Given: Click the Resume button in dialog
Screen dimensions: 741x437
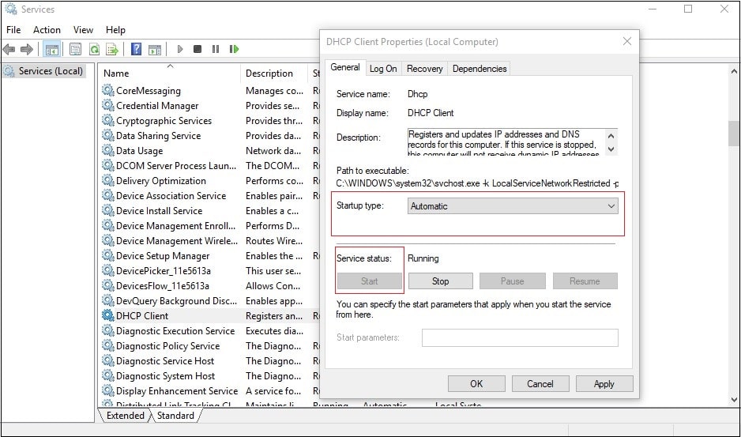Looking at the screenshot, I should [x=585, y=281].
